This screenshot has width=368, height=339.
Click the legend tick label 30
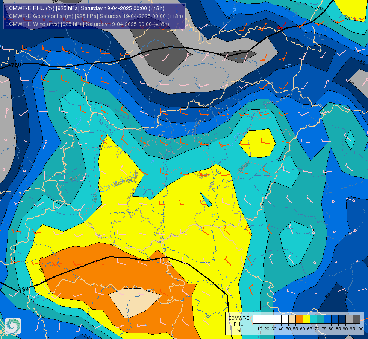[x=274, y=329]
